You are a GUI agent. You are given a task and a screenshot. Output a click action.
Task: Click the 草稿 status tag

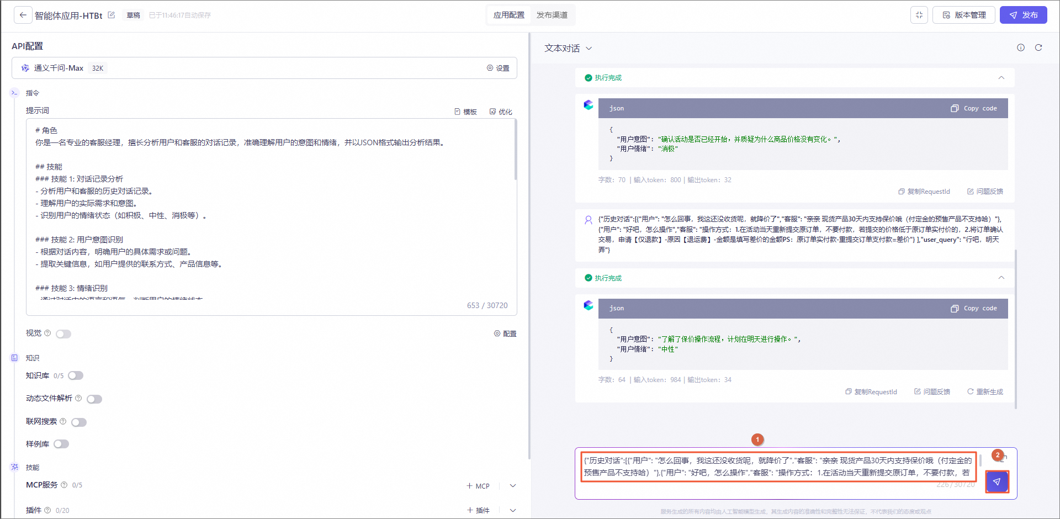pos(133,15)
